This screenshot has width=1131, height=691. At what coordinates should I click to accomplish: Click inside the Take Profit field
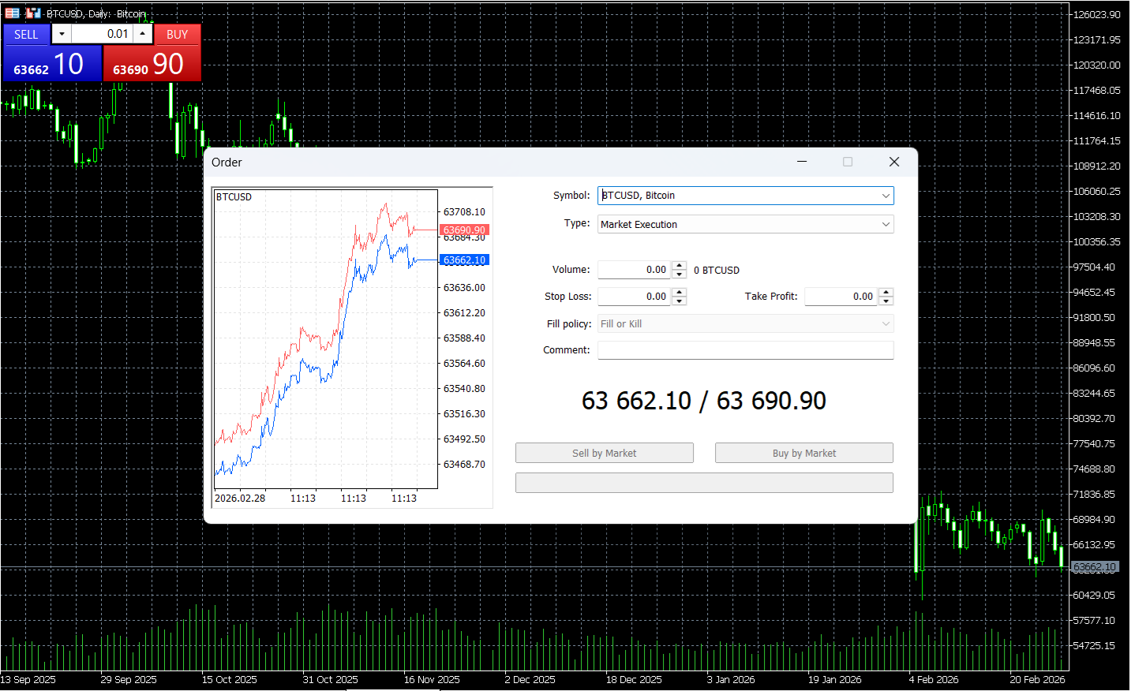click(841, 297)
